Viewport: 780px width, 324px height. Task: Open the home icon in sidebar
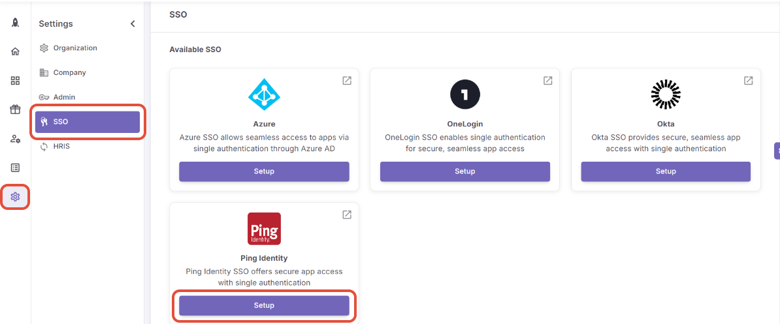(15, 52)
